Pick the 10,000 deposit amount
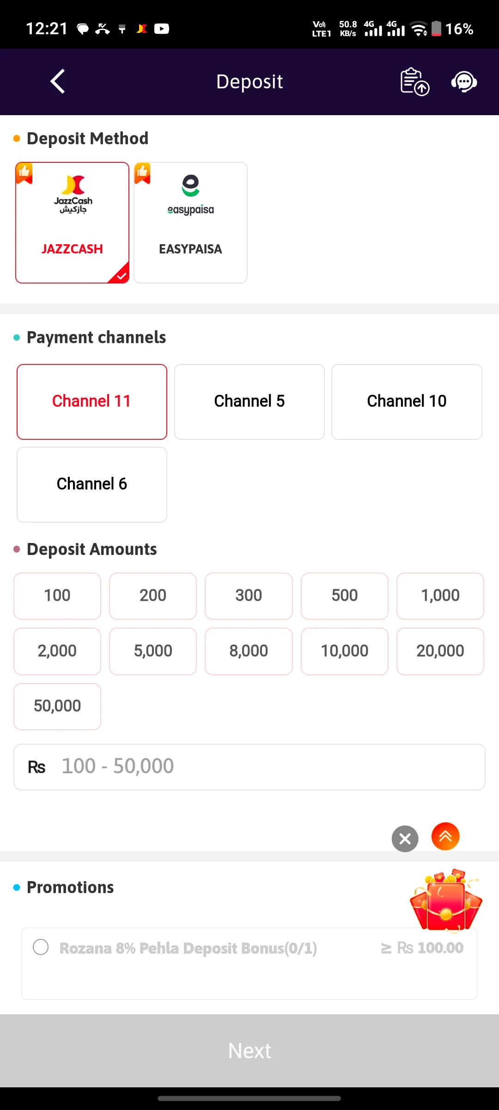499x1110 pixels. point(345,651)
